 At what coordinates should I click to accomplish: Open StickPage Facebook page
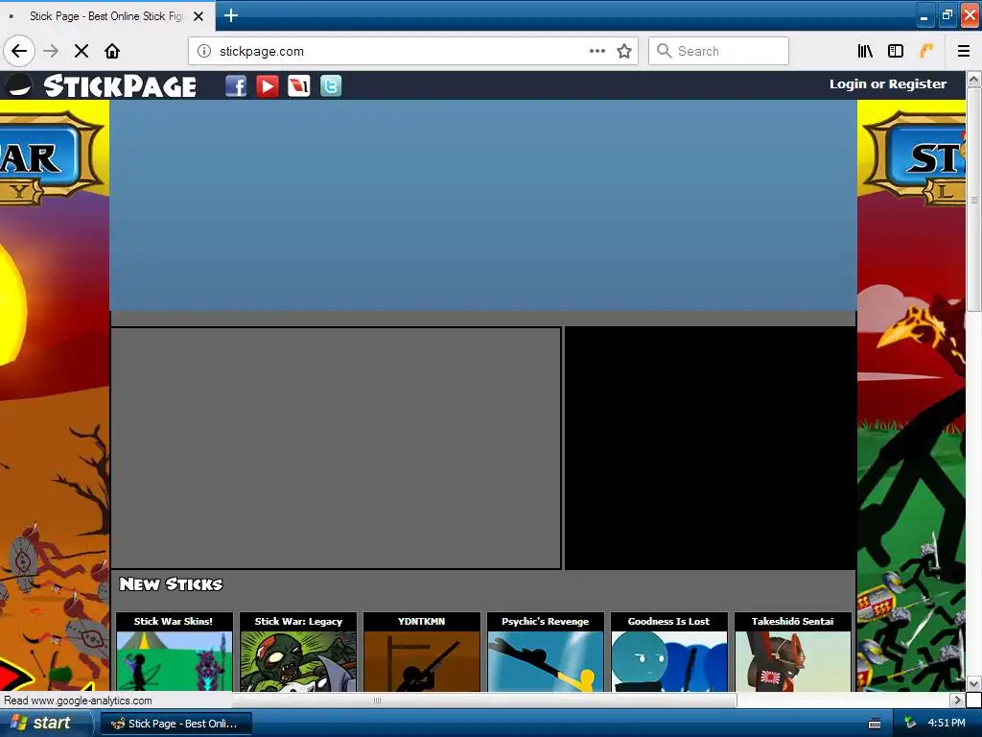(x=236, y=85)
